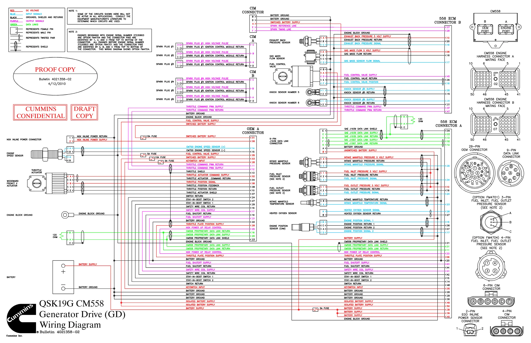Image resolution: width=531 pixels, height=343 pixels.
Task: Click the Wiring Diagram title line
Action: pos(70,325)
